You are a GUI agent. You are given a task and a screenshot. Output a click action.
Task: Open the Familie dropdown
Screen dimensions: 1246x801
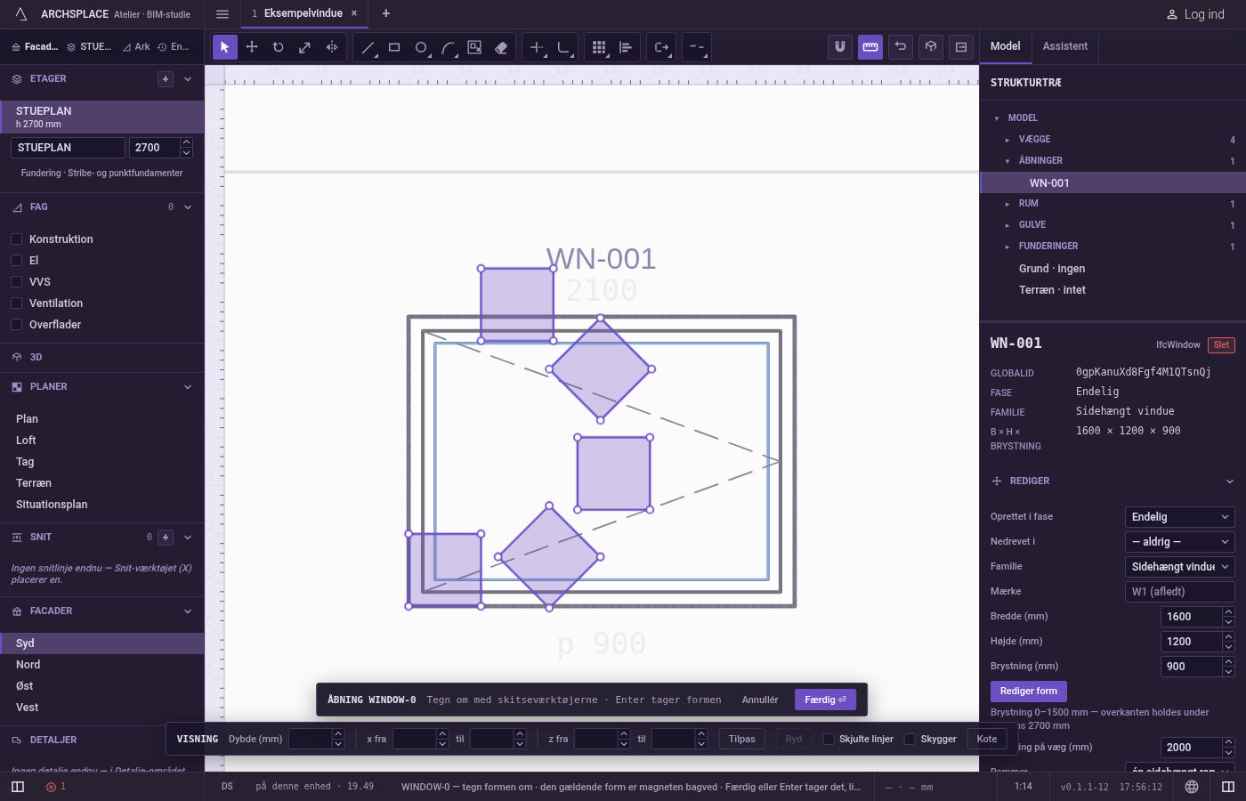(x=1180, y=567)
